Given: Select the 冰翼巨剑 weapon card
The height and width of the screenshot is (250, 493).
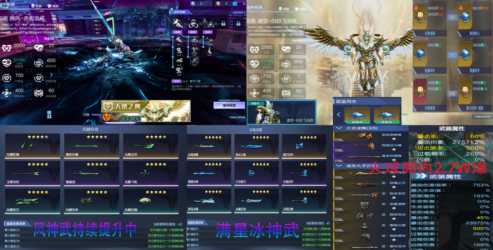Looking at the screenshot, I should (256, 201).
